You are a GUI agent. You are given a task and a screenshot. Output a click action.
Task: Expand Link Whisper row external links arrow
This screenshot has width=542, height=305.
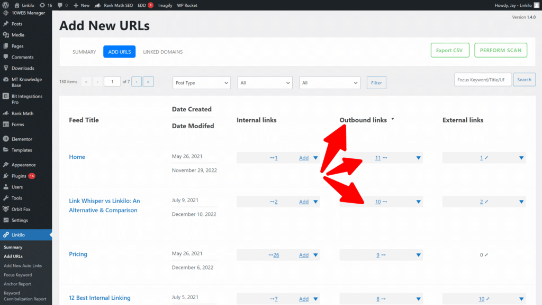(521, 202)
